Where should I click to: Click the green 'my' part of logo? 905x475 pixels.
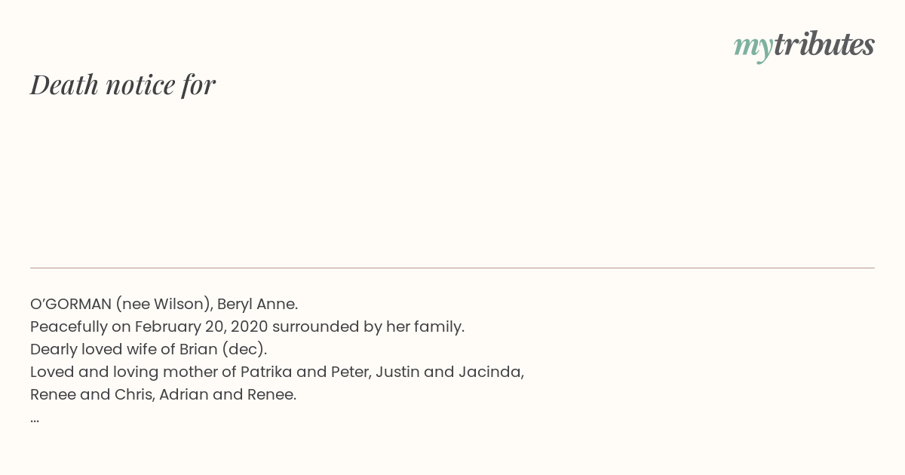pyautogui.click(x=753, y=47)
